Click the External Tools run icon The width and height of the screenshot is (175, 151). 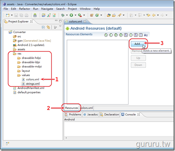80,15
